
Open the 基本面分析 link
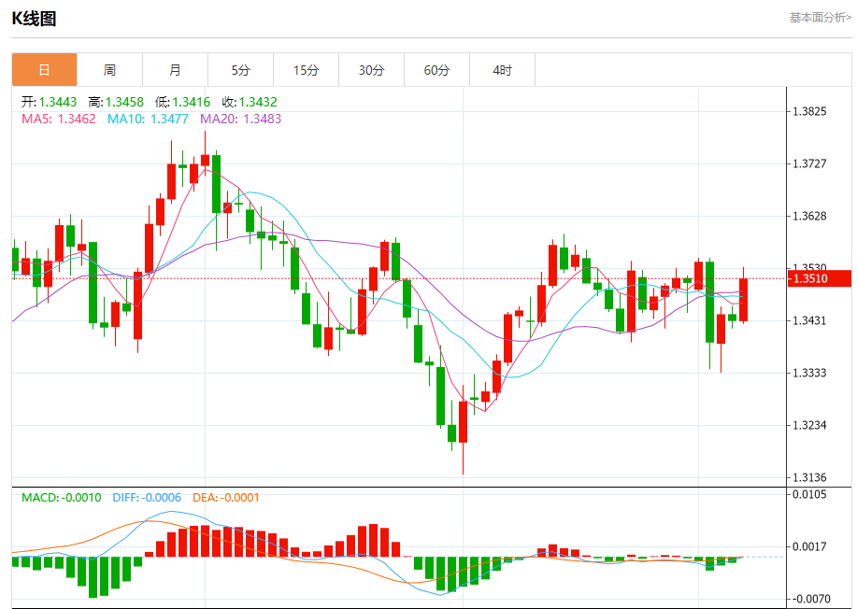click(820, 18)
